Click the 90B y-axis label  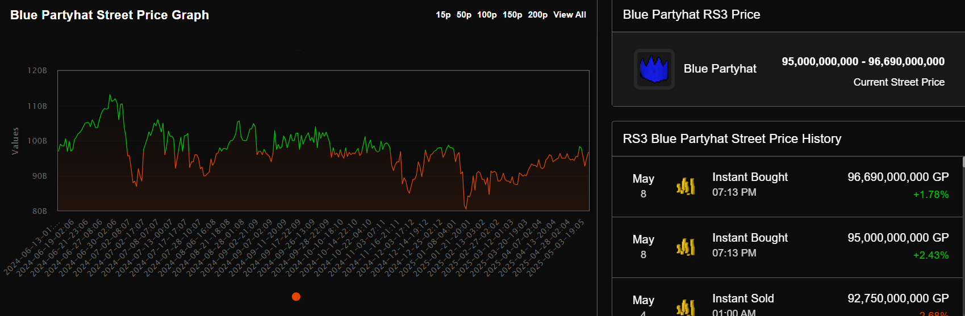coord(40,176)
